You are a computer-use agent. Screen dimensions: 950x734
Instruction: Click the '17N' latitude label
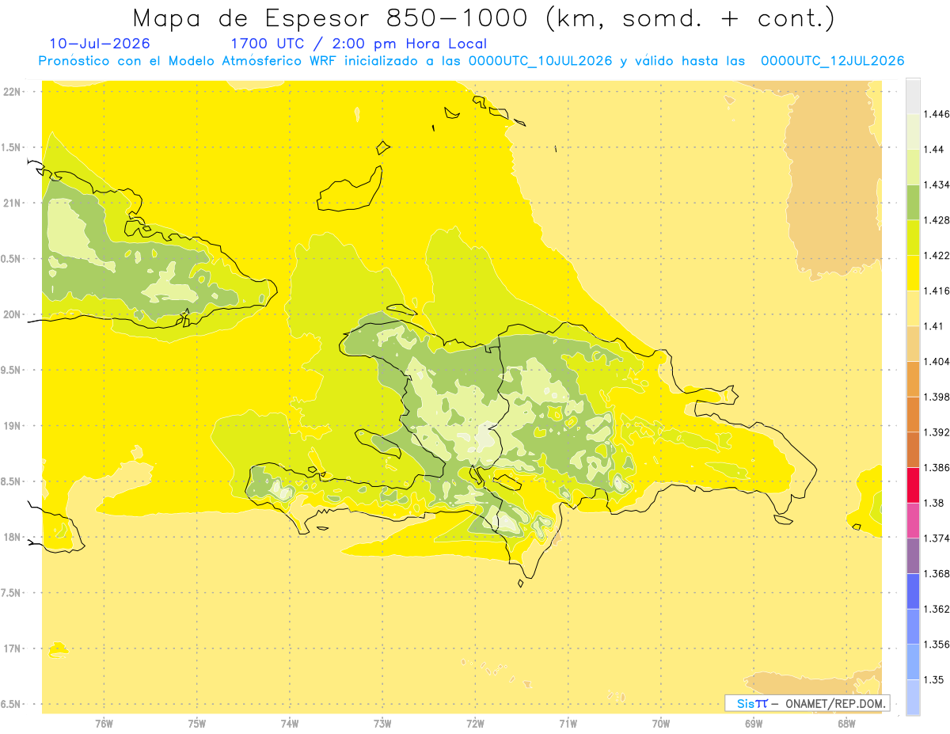pyautogui.click(x=13, y=648)
